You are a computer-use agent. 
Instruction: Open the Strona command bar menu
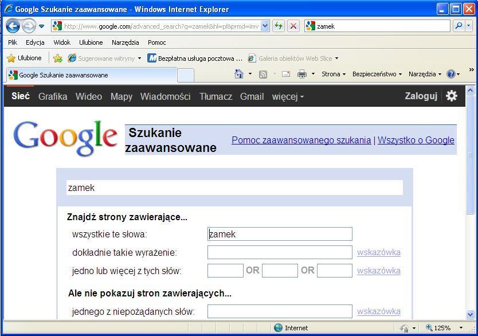pyautogui.click(x=334, y=74)
